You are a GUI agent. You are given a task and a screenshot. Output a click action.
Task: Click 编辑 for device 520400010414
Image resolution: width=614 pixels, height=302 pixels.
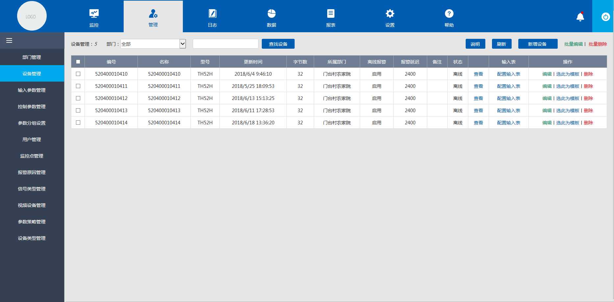coord(547,123)
